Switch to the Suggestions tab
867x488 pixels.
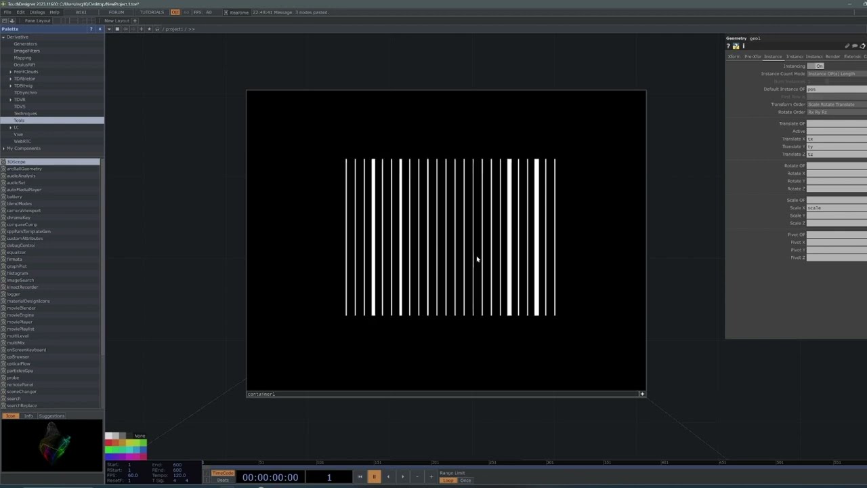[x=51, y=416]
